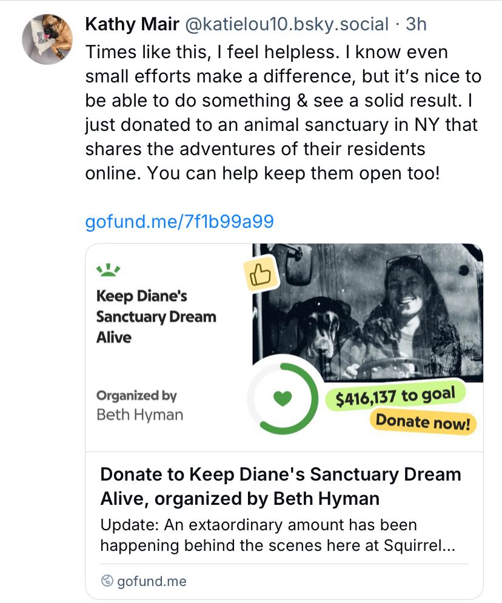
Task: Click the post body text about the sanctuary
Action: coord(284,112)
